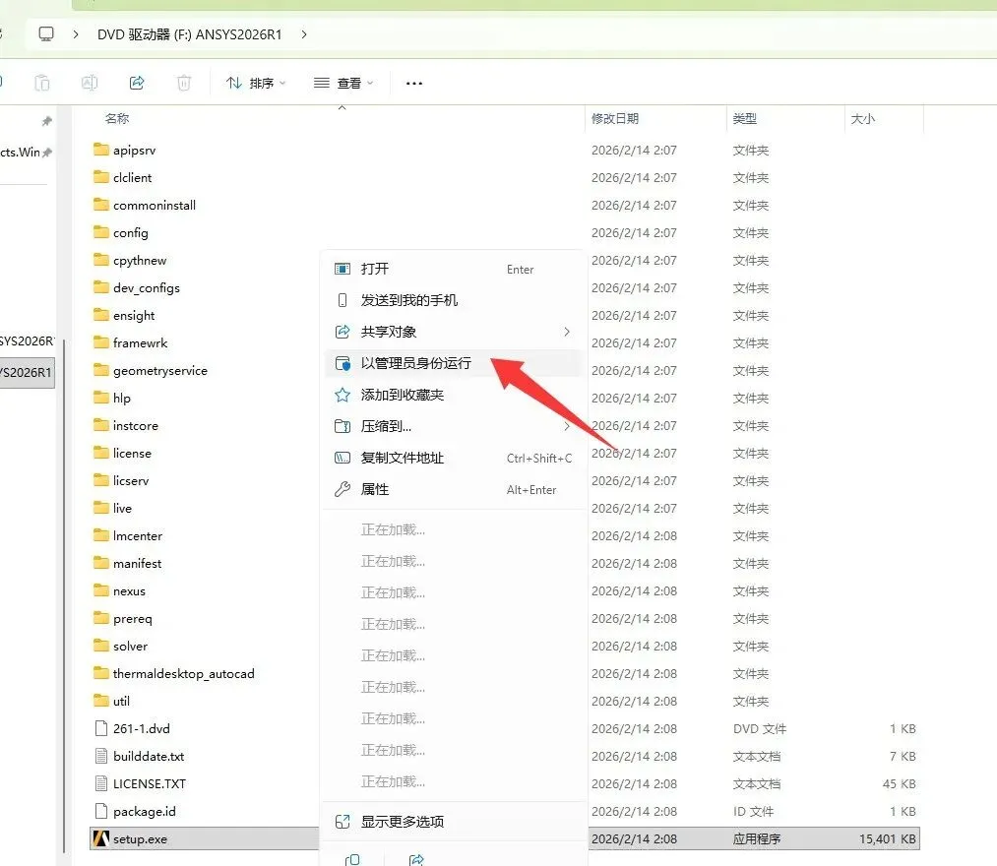Viewport: 997px width, 866px height.
Task: Select the thermaldesktop_autocad folder
Action: 173,673
